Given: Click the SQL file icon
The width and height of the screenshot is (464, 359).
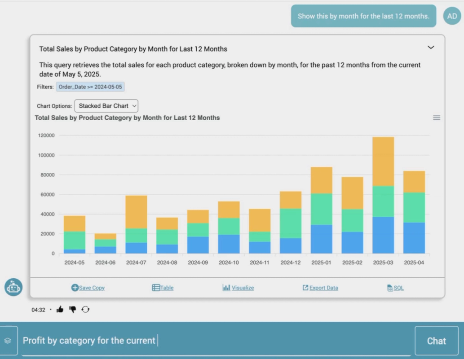Looking at the screenshot, I should [390, 288].
